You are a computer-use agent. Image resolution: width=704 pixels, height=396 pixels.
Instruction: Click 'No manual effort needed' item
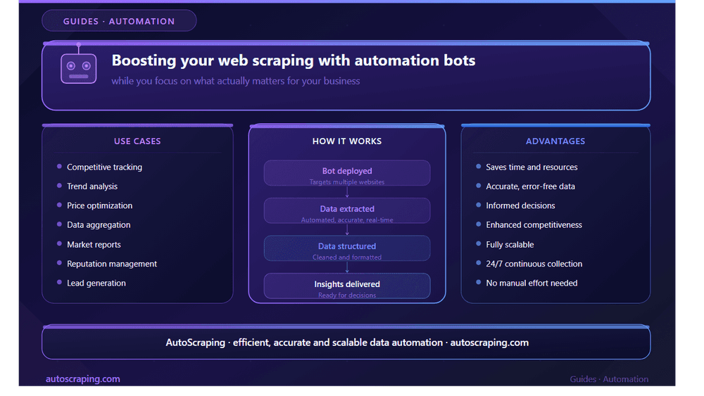[527, 283]
